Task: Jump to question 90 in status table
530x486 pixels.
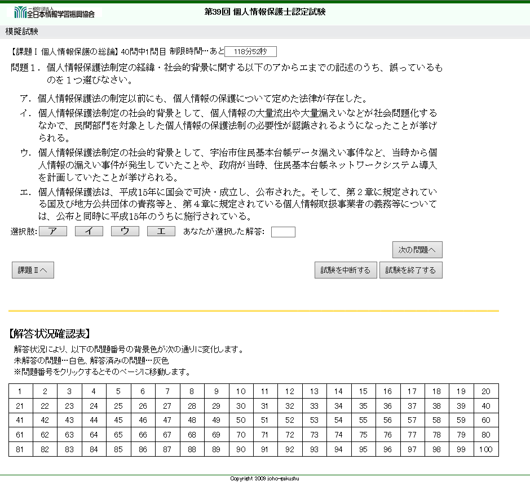Action: click(x=241, y=449)
